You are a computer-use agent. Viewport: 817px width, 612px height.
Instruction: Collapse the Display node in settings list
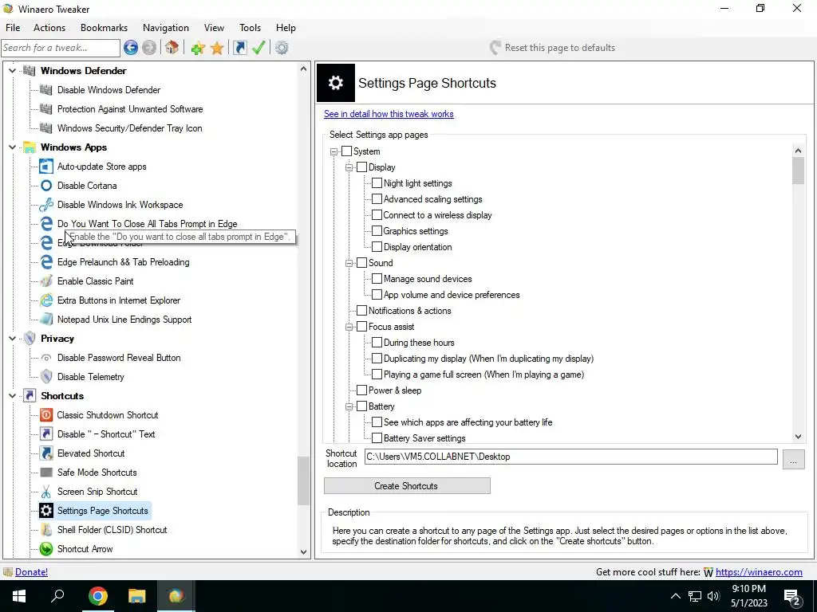coord(349,167)
